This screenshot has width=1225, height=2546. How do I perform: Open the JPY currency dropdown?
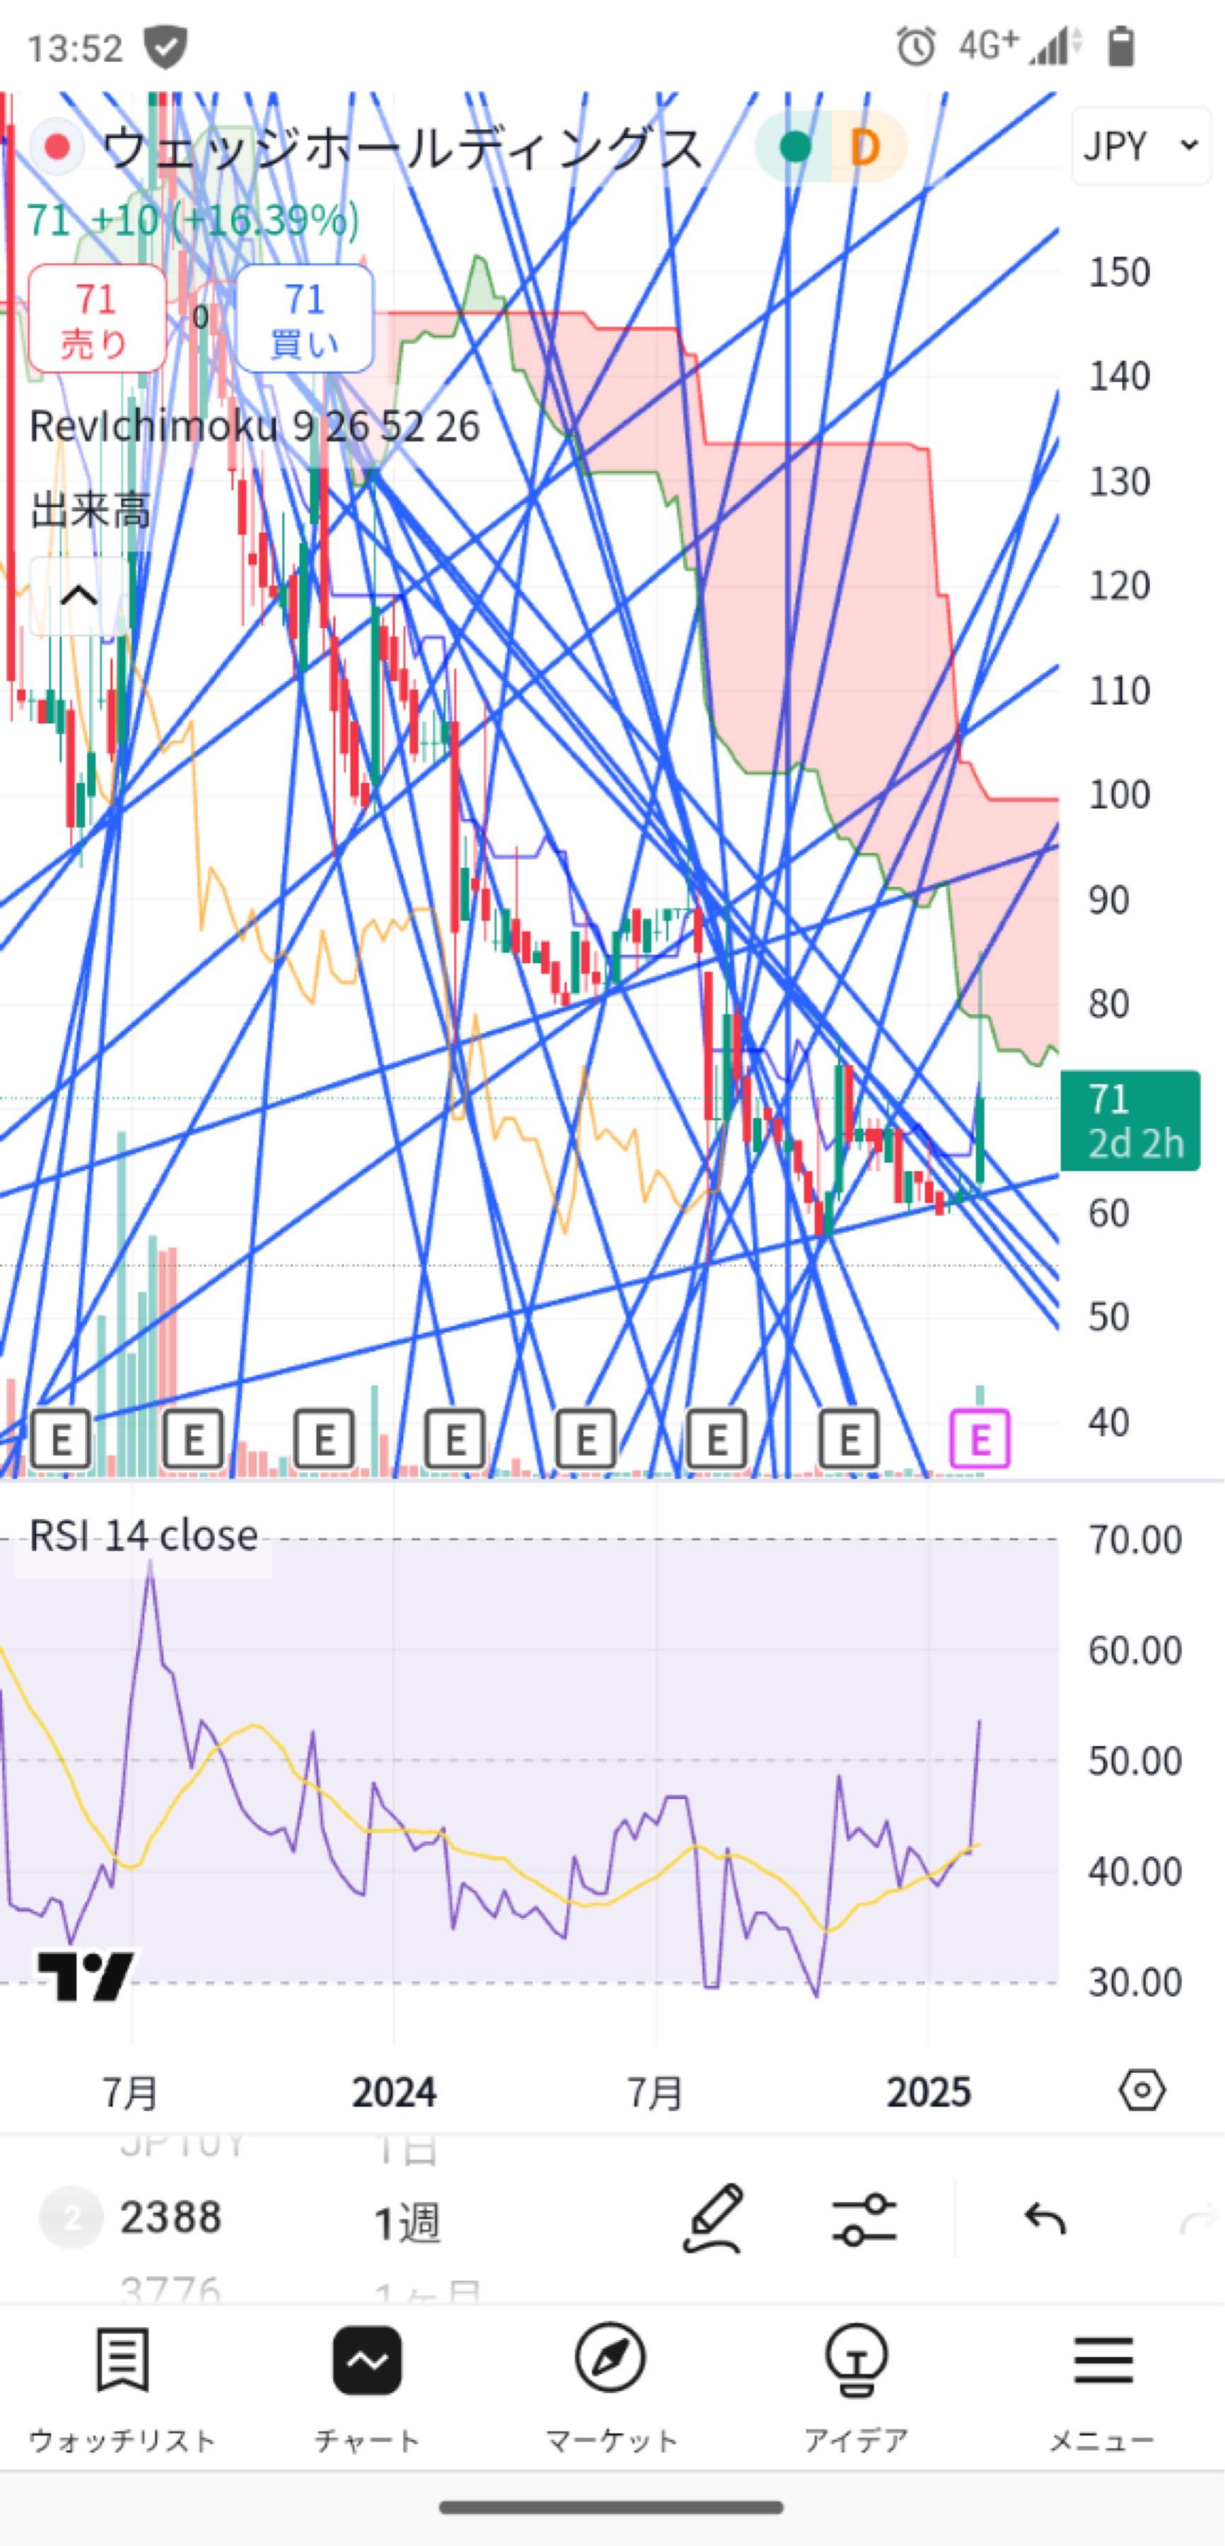[x=1141, y=146]
